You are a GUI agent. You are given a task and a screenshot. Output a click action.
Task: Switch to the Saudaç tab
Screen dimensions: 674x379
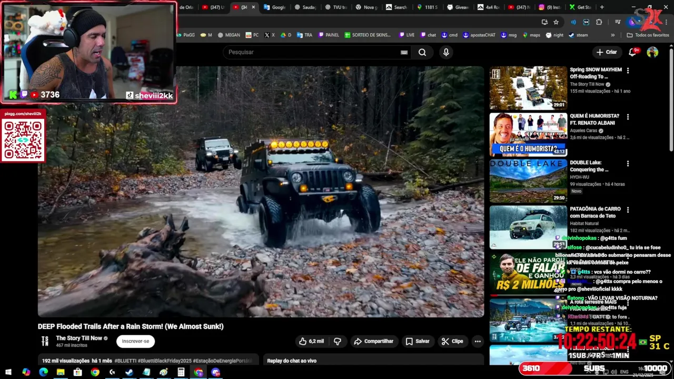click(x=305, y=7)
